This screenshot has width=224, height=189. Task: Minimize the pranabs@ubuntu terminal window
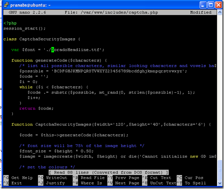tap(203, 5)
